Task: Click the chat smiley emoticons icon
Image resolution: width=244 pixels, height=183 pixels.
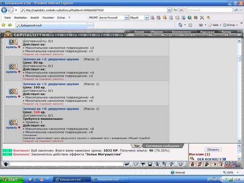Action: [x=180, y=164]
